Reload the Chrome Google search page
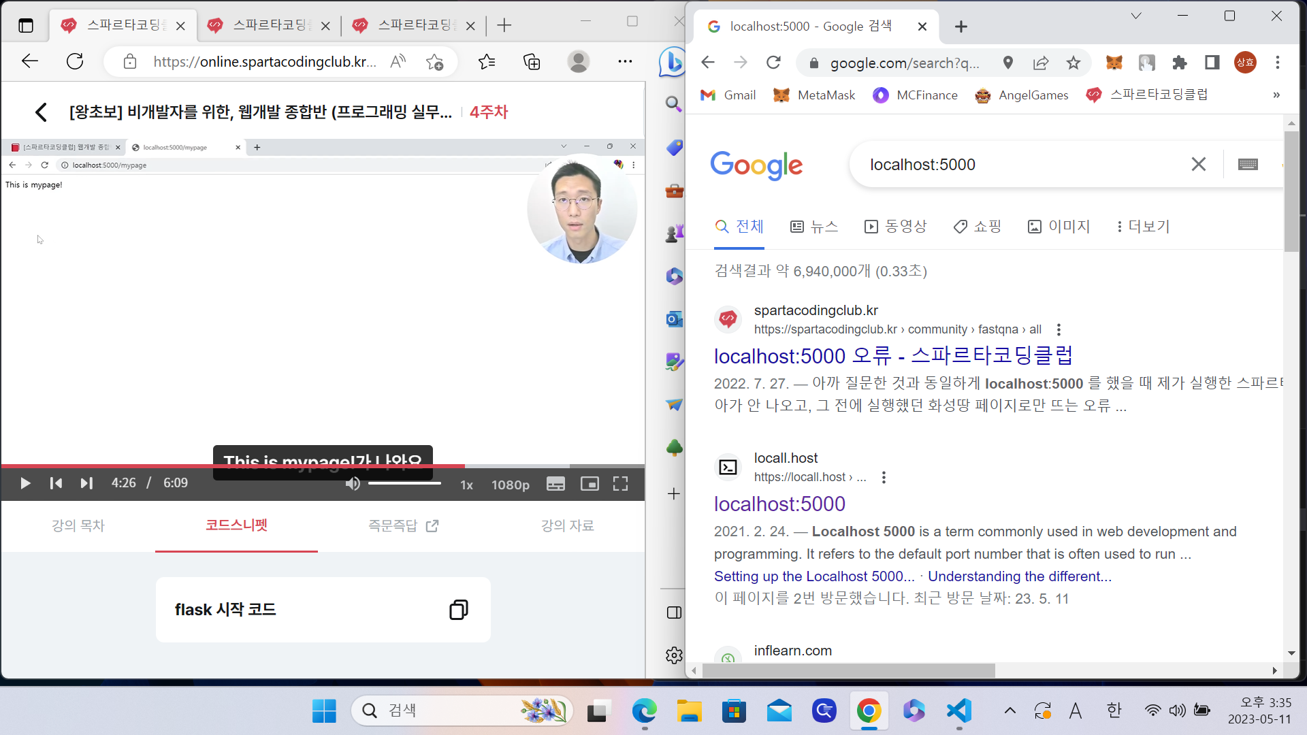This screenshot has width=1307, height=735. [773, 63]
